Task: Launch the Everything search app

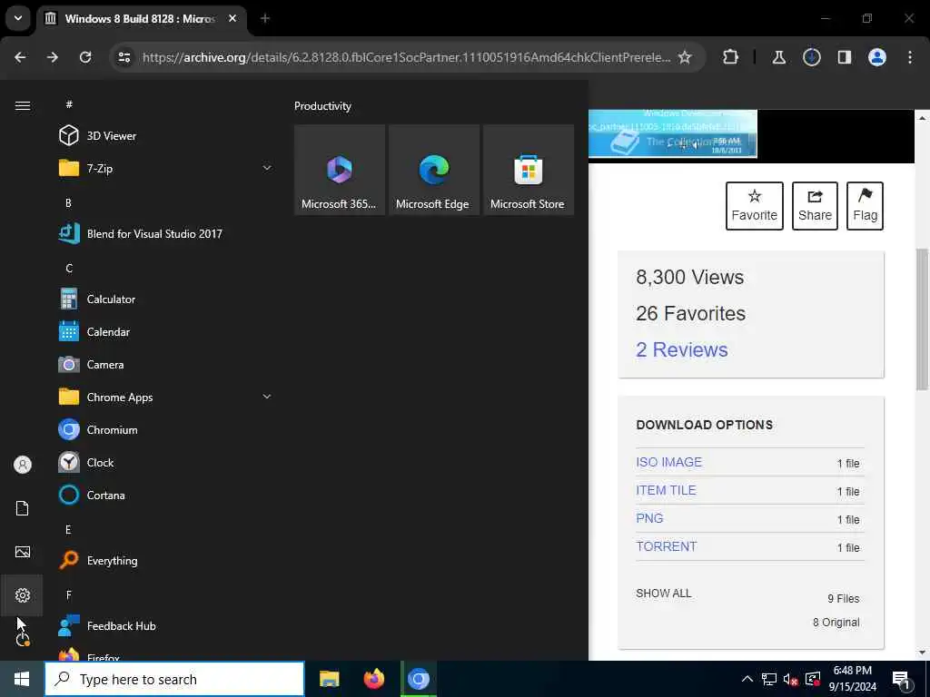Action: pyautogui.click(x=164, y=561)
